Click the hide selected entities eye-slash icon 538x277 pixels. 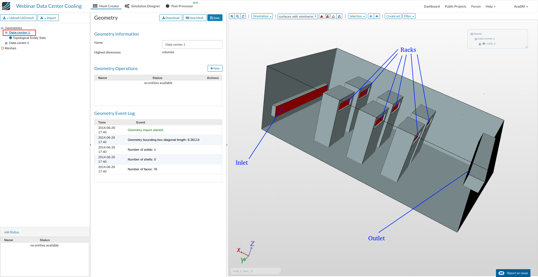coord(371,16)
